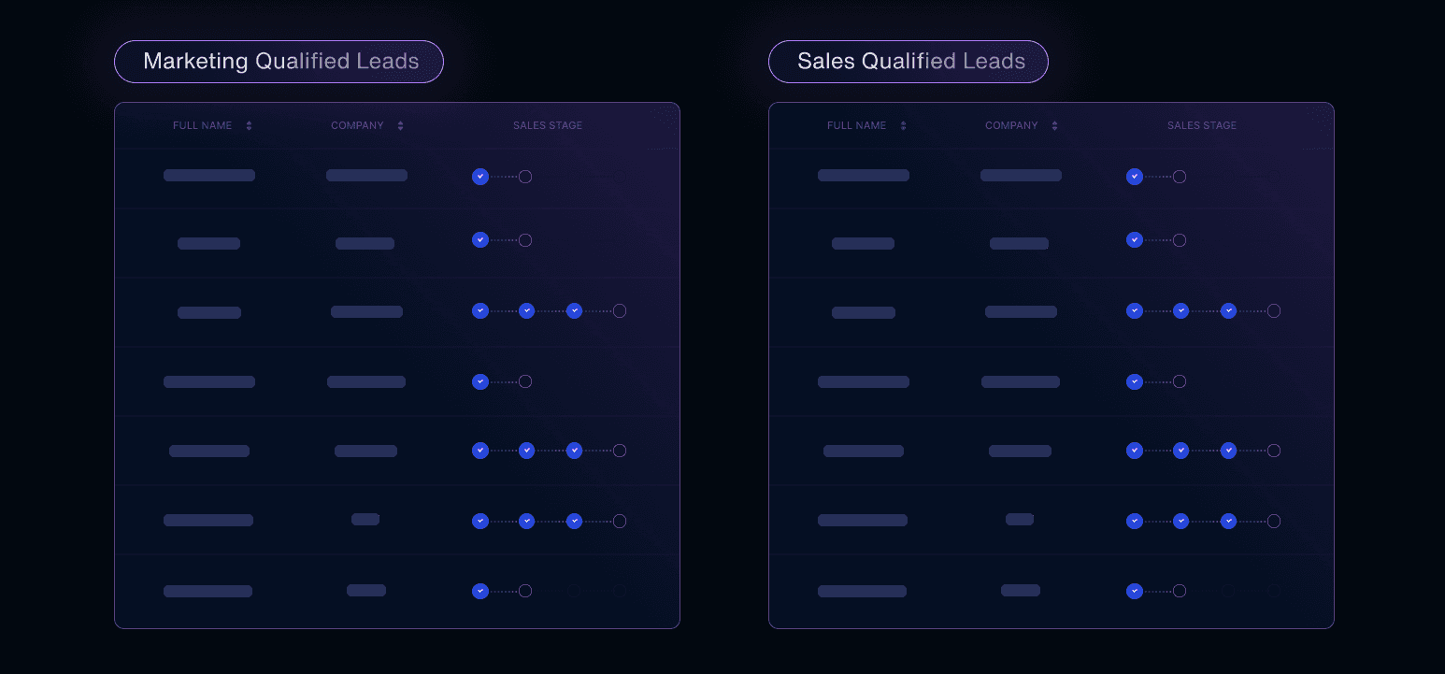The image size is (1445, 674).
Task: Click third row second checked stage in Sales table
Action: [1181, 311]
